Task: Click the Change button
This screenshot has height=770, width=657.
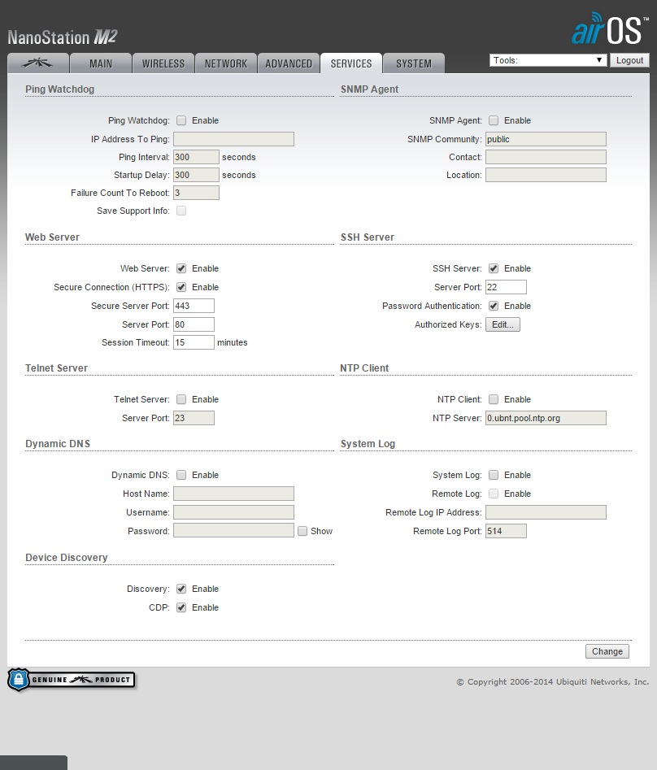Action: pos(607,651)
